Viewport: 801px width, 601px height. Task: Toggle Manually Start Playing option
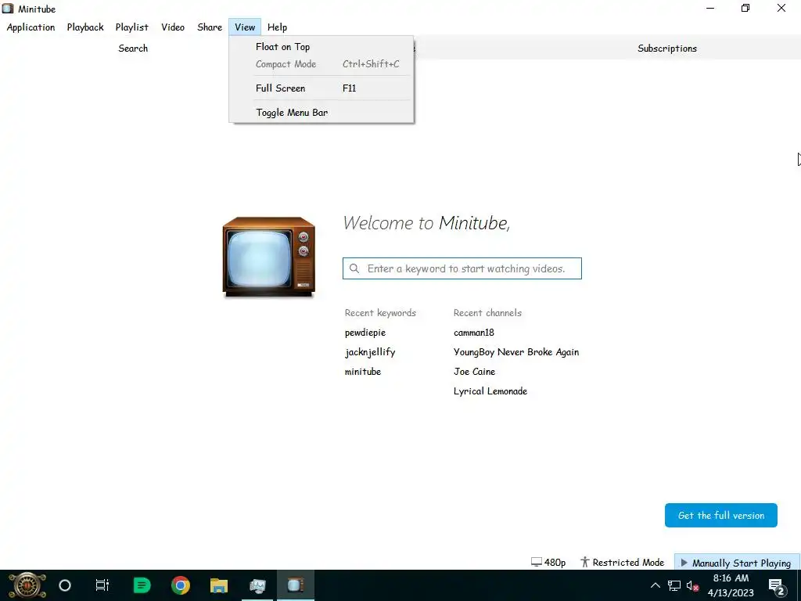click(x=735, y=562)
